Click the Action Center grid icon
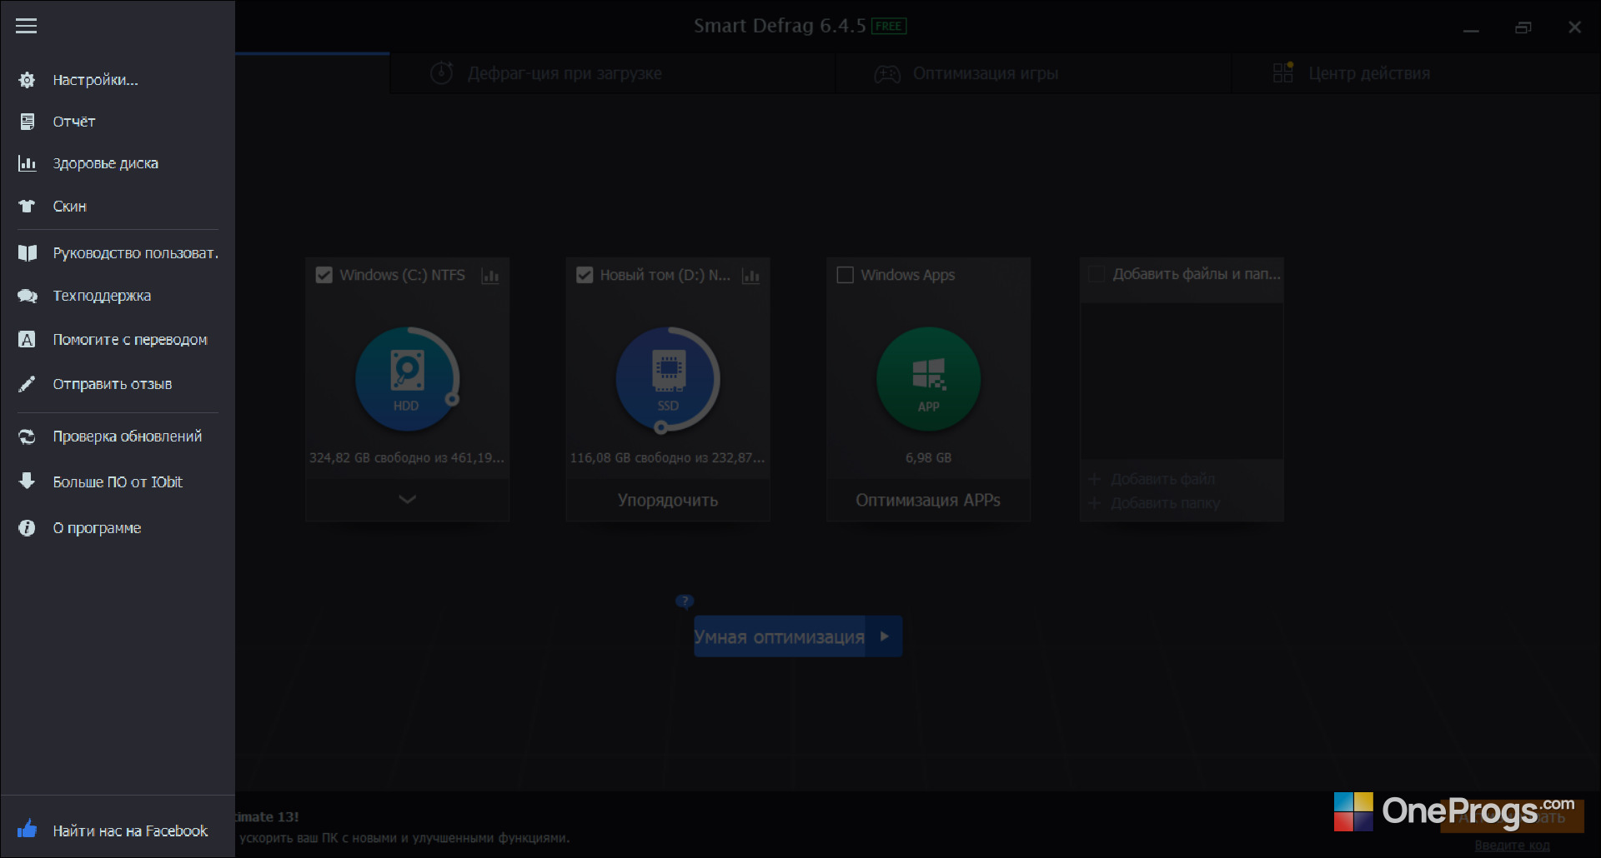Screen dimensions: 1601x858 click(1283, 73)
